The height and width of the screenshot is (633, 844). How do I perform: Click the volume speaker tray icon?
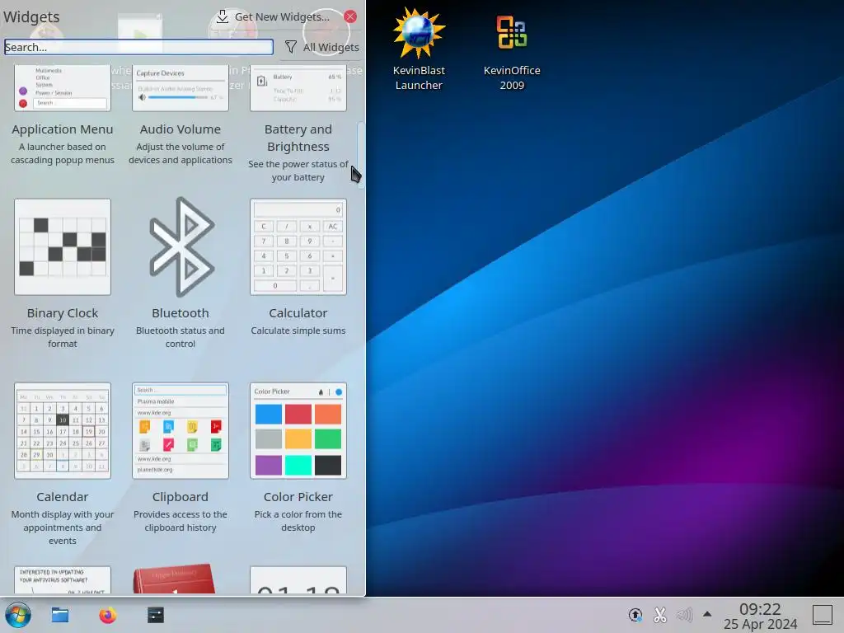tap(684, 615)
